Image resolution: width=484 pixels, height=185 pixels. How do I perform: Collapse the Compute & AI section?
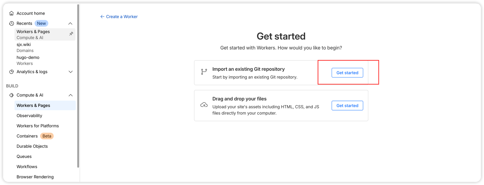[x=71, y=95]
